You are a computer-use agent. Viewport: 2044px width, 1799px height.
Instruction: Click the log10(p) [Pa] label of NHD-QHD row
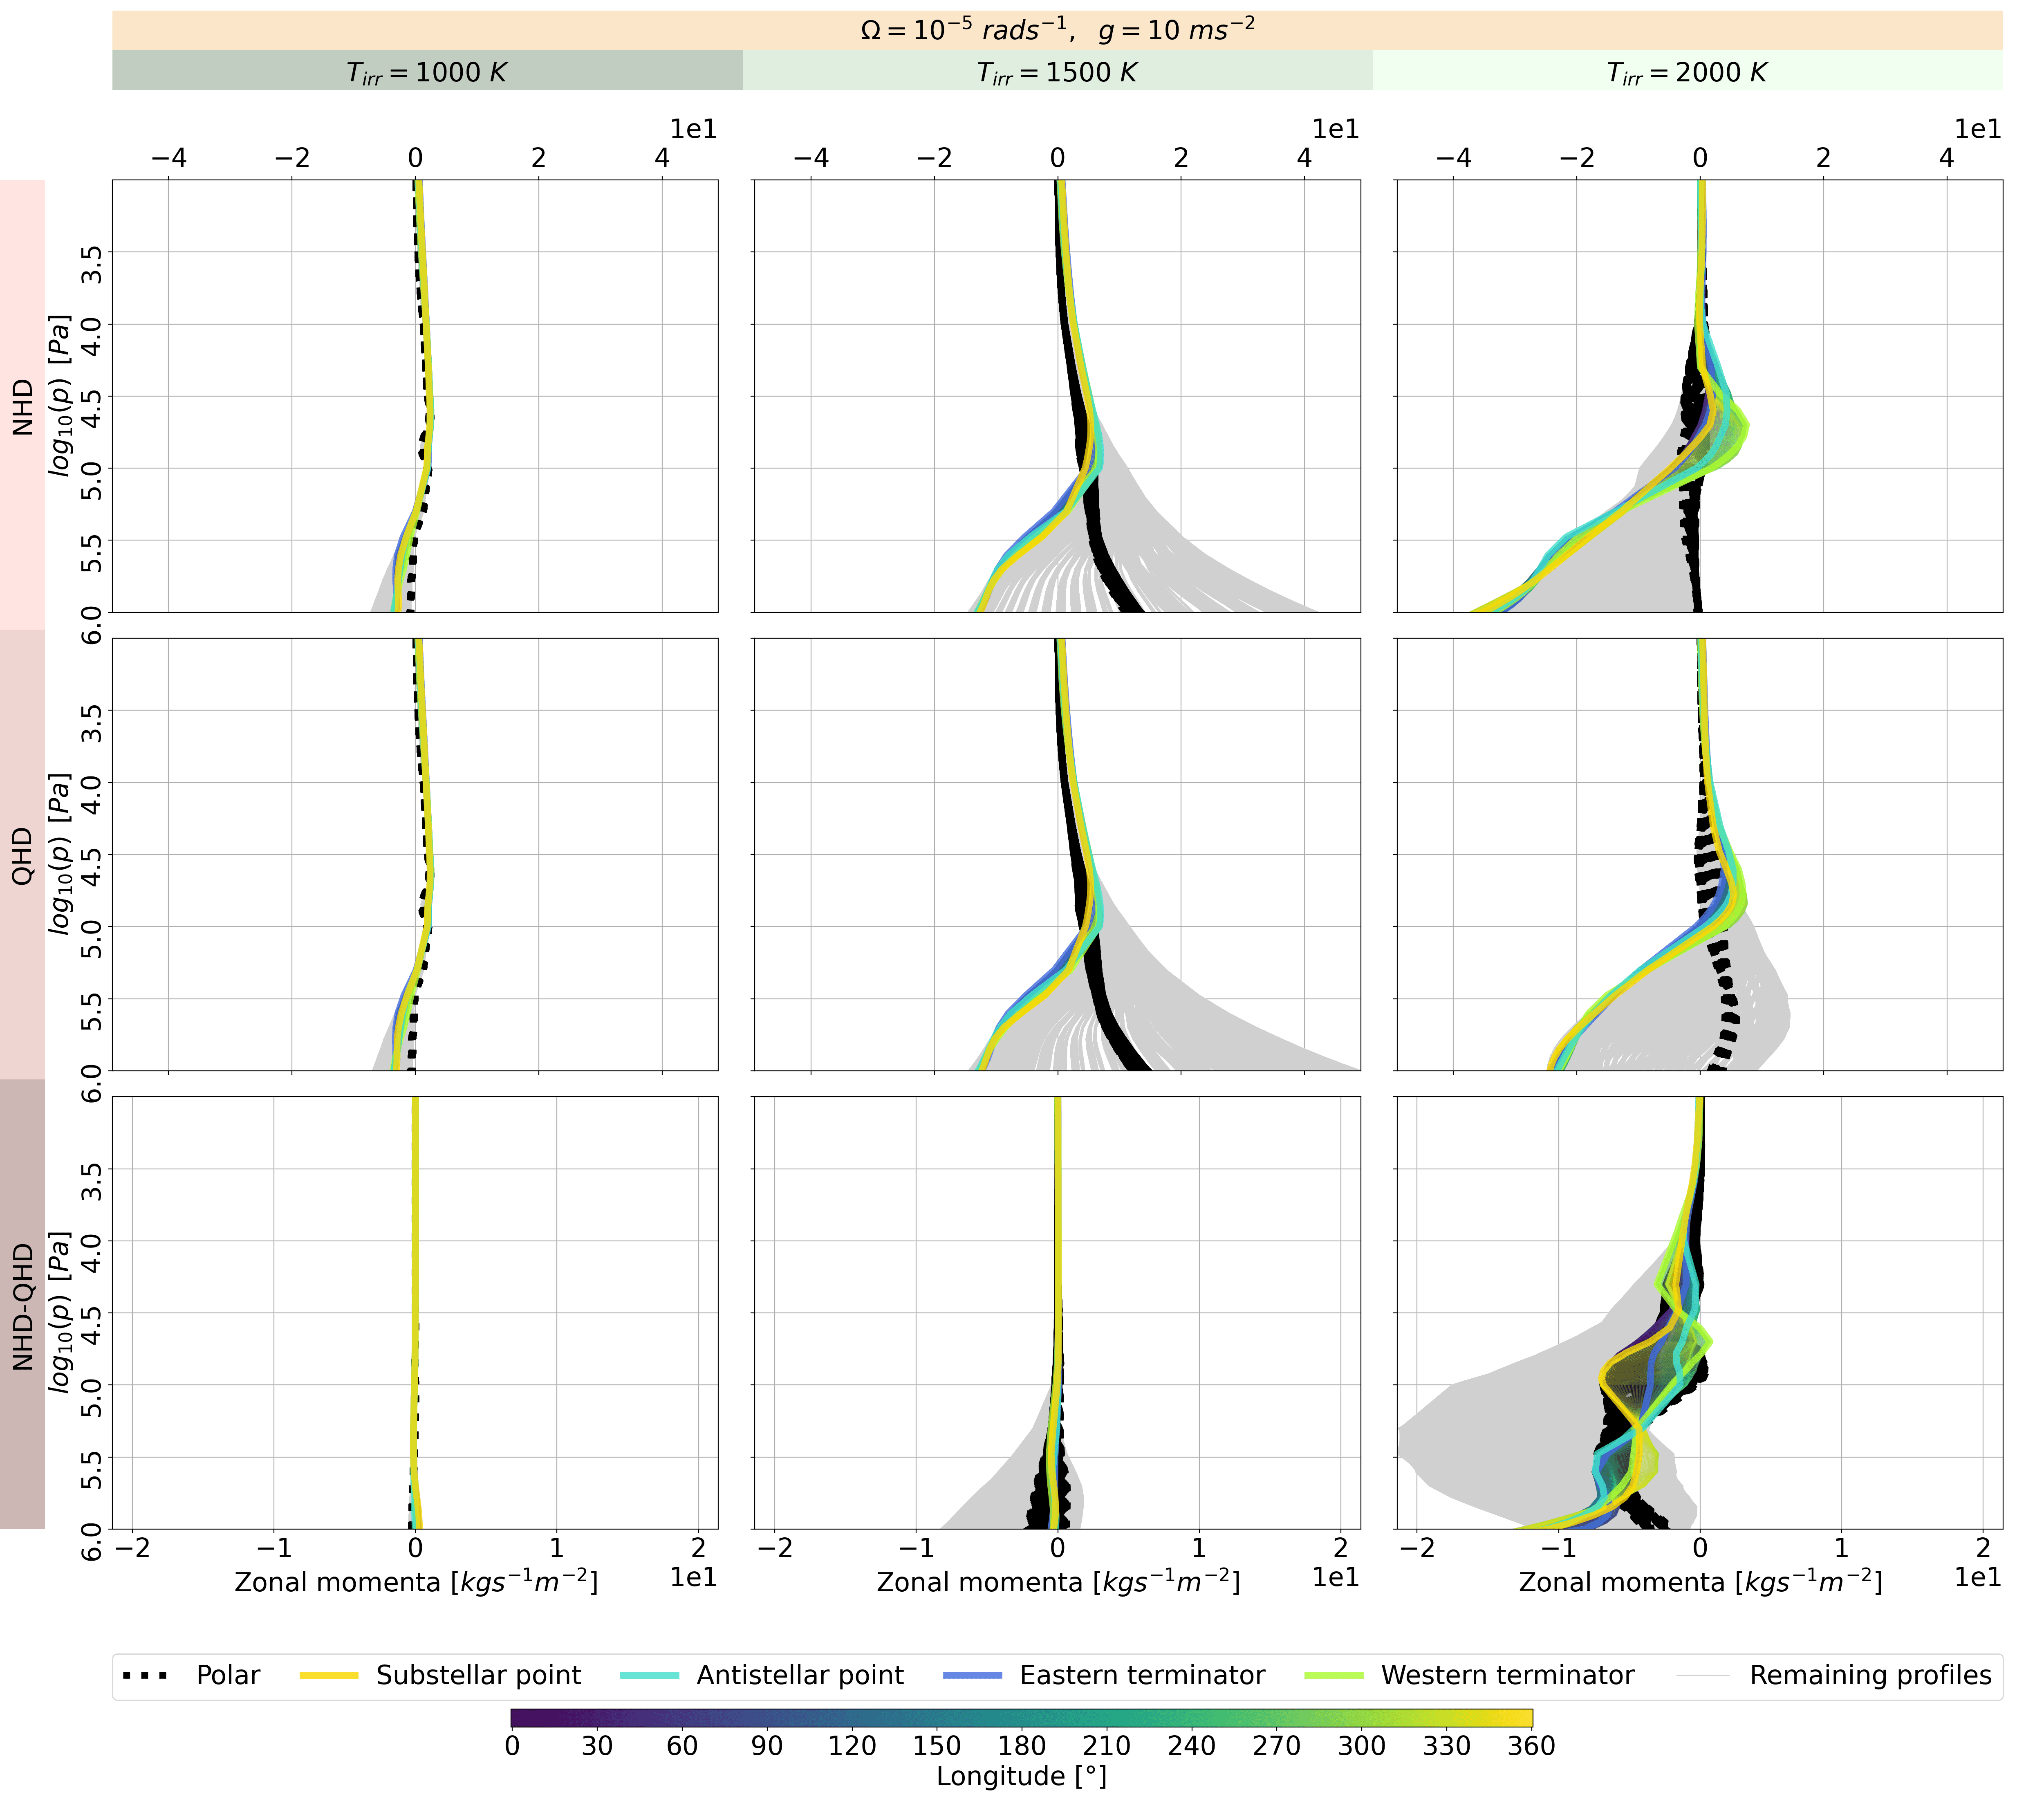[61, 1312]
